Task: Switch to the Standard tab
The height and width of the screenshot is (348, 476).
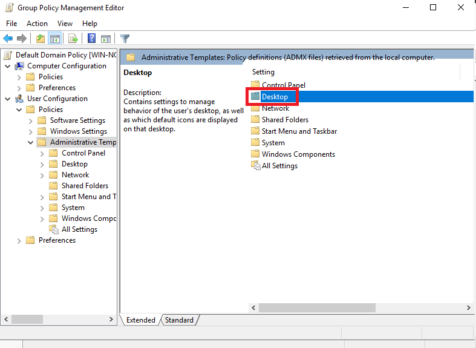Action: (x=179, y=320)
